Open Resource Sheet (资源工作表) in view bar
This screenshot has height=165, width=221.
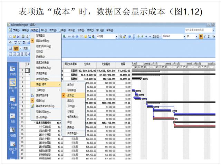tap(13, 147)
